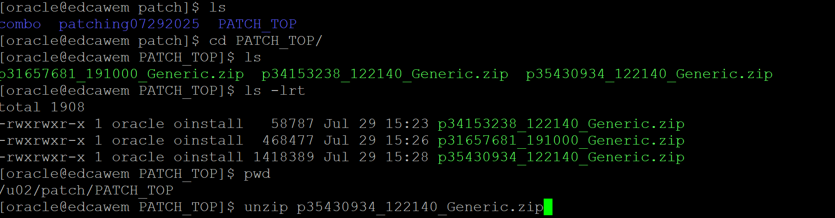
Task: Click the blue PATCH_TOP directory in ls output
Action: (257, 24)
